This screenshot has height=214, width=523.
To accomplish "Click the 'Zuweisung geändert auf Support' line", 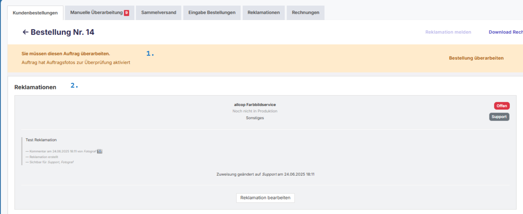I will pyautogui.click(x=265, y=174).
